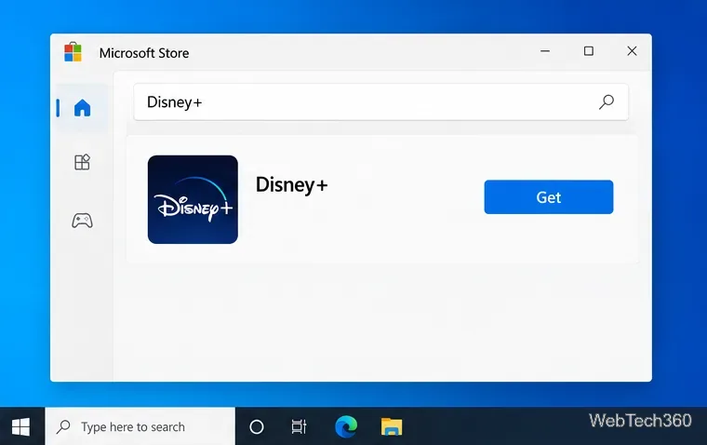The image size is (707, 445).
Task: Maximize the Microsoft Store window
Action: tap(589, 51)
